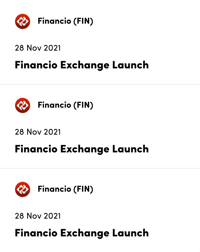
Task: Click the 28 Nov 2021 date in the top card
Action: coord(38,48)
